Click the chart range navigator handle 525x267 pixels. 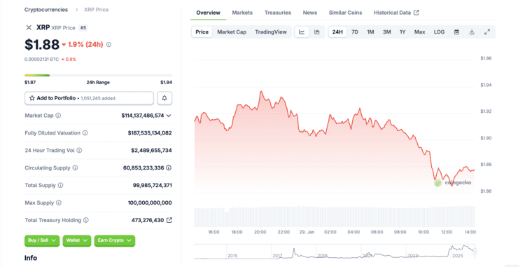[475, 251]
